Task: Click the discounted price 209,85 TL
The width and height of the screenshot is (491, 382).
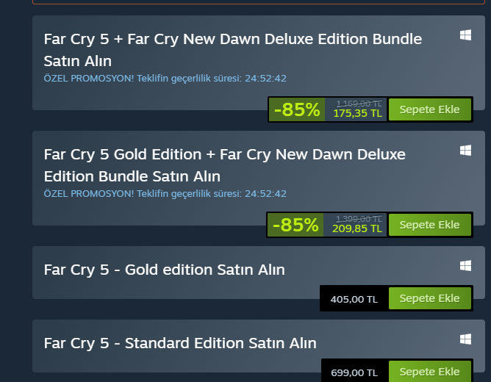Action: pyautogui.click(x=357, y=228)
